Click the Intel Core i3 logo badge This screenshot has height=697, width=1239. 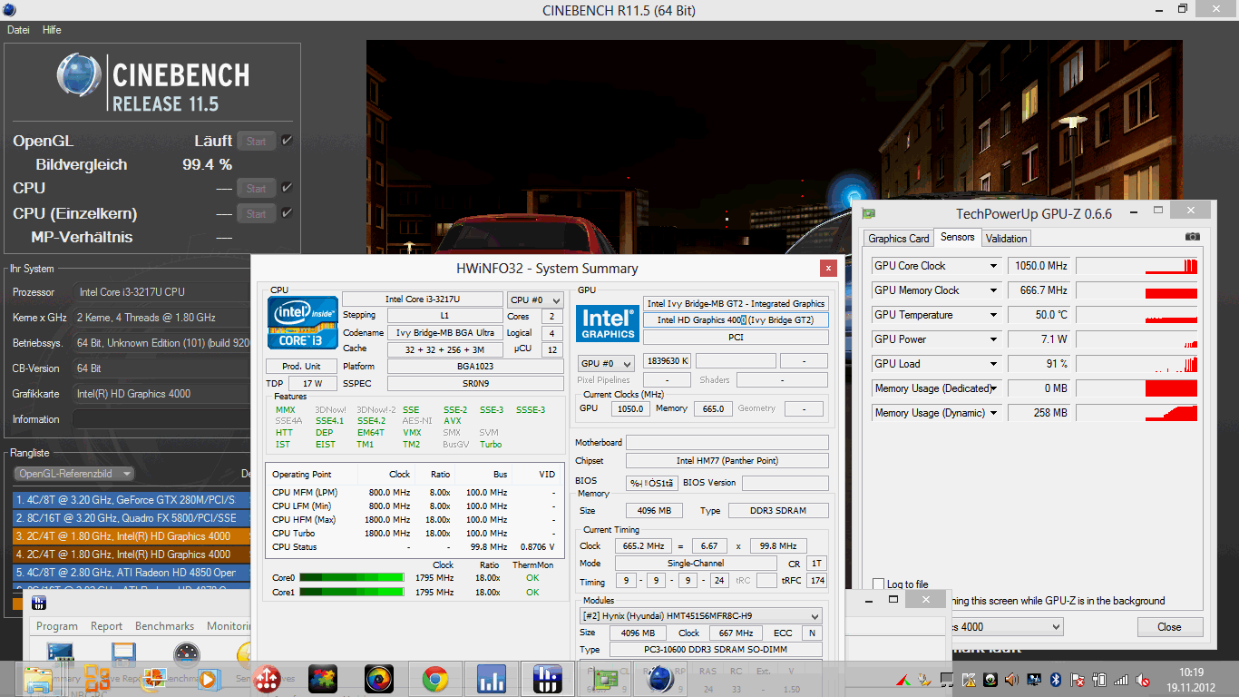pos(303,322)
